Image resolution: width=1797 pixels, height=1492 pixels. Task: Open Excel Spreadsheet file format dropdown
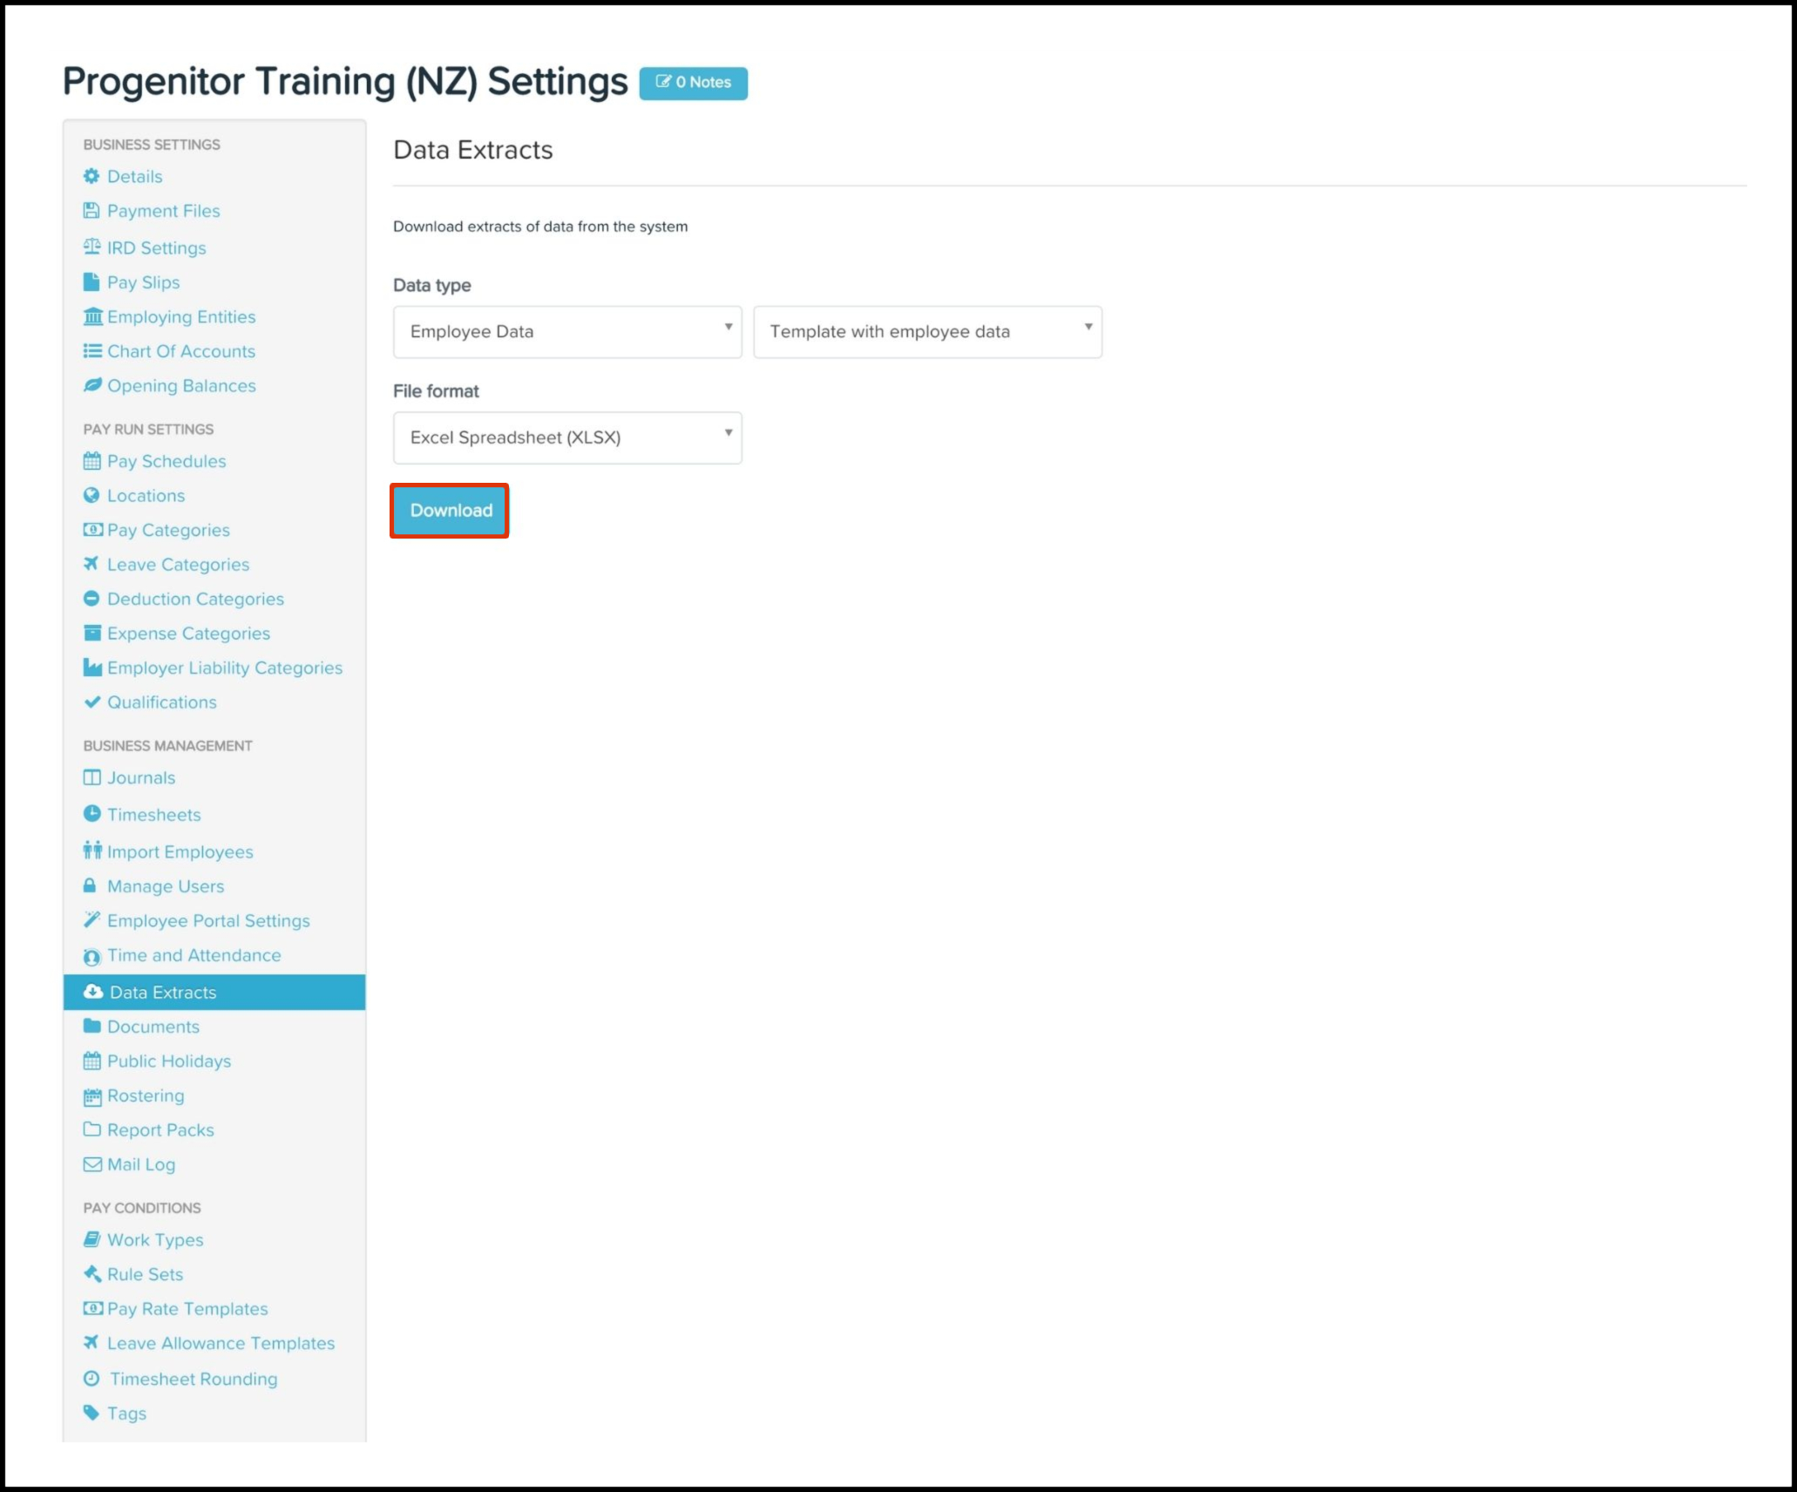[566, 438]
